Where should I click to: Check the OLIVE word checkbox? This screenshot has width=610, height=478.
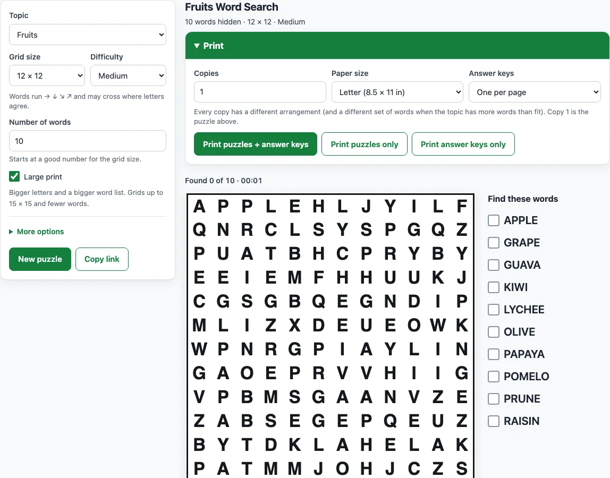[494, 332]
